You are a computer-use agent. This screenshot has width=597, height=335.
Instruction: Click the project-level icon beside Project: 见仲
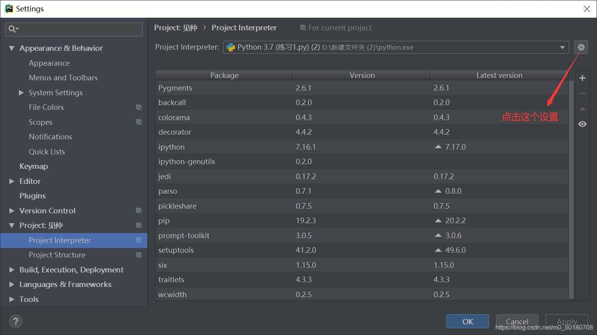click(139, 225)
